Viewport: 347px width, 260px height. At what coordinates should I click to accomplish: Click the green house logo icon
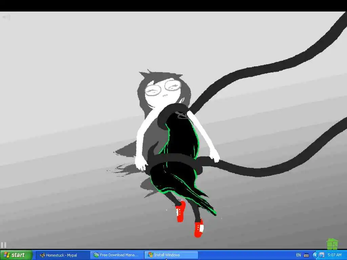[332, 244]
